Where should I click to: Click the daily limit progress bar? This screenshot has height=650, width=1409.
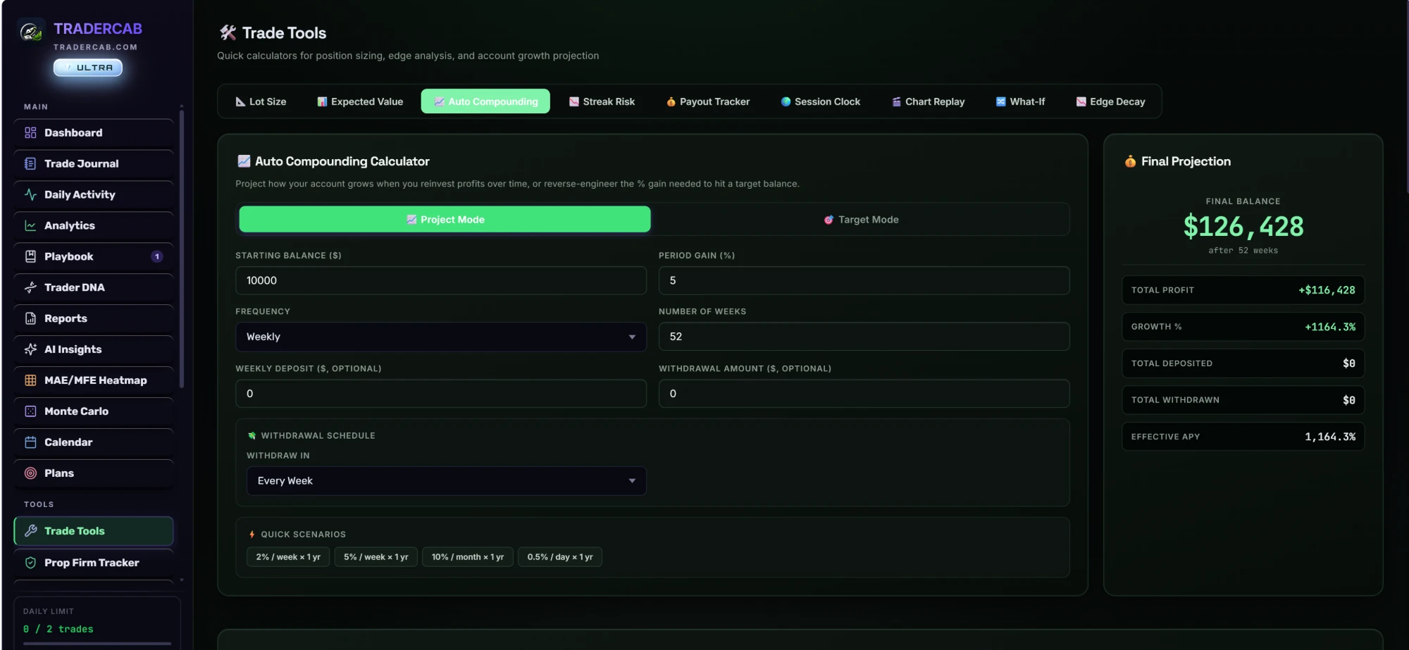97,643
